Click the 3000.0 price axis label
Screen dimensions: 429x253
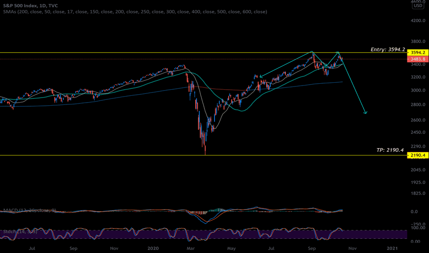[x=418, y=90]
